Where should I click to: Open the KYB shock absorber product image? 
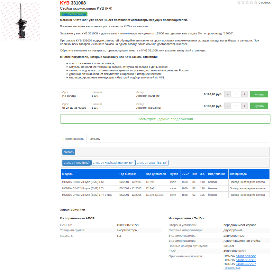pos(21,21)
